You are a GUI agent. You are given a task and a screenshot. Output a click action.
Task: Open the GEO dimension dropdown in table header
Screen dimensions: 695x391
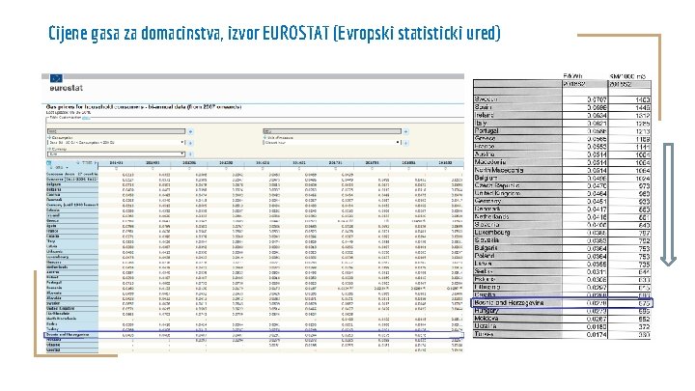61,168
